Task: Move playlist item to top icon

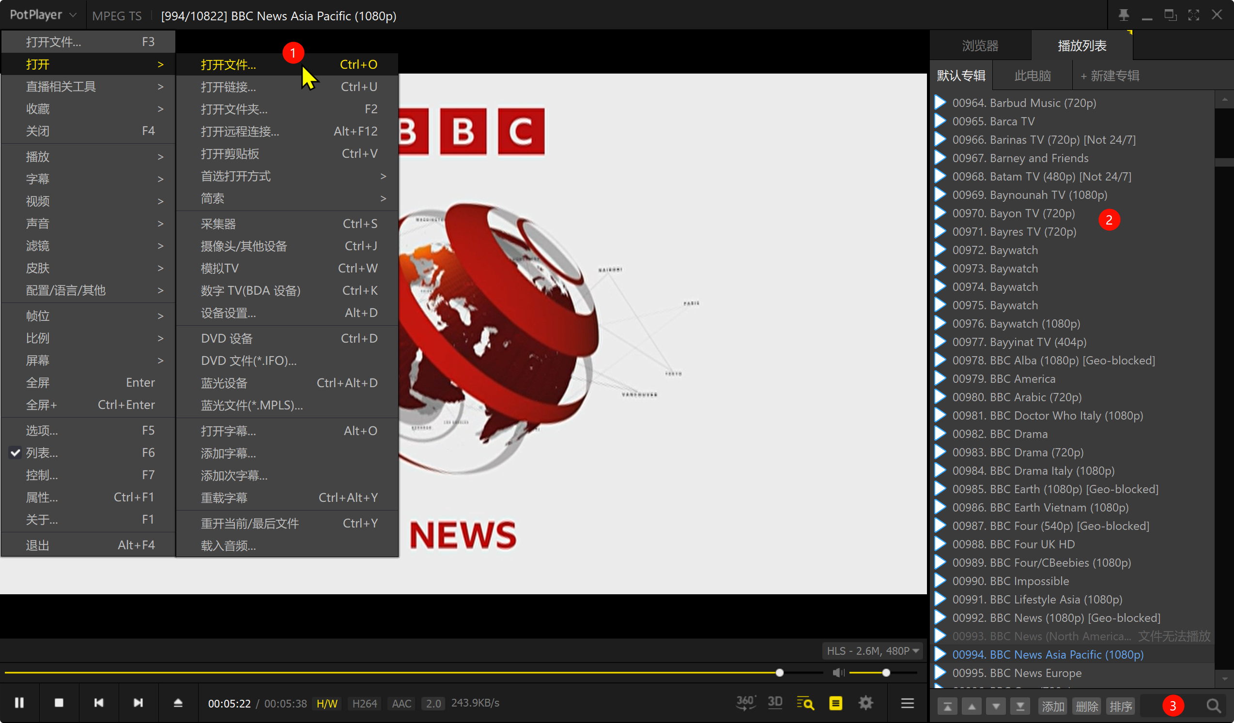Action: coord(947,707)
